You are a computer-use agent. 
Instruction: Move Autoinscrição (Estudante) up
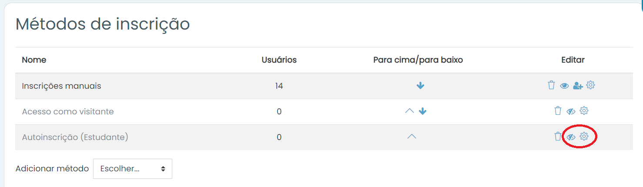[412, 137]
